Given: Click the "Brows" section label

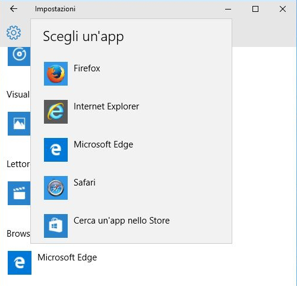Looking at the screenshot, I should (18, 234).
